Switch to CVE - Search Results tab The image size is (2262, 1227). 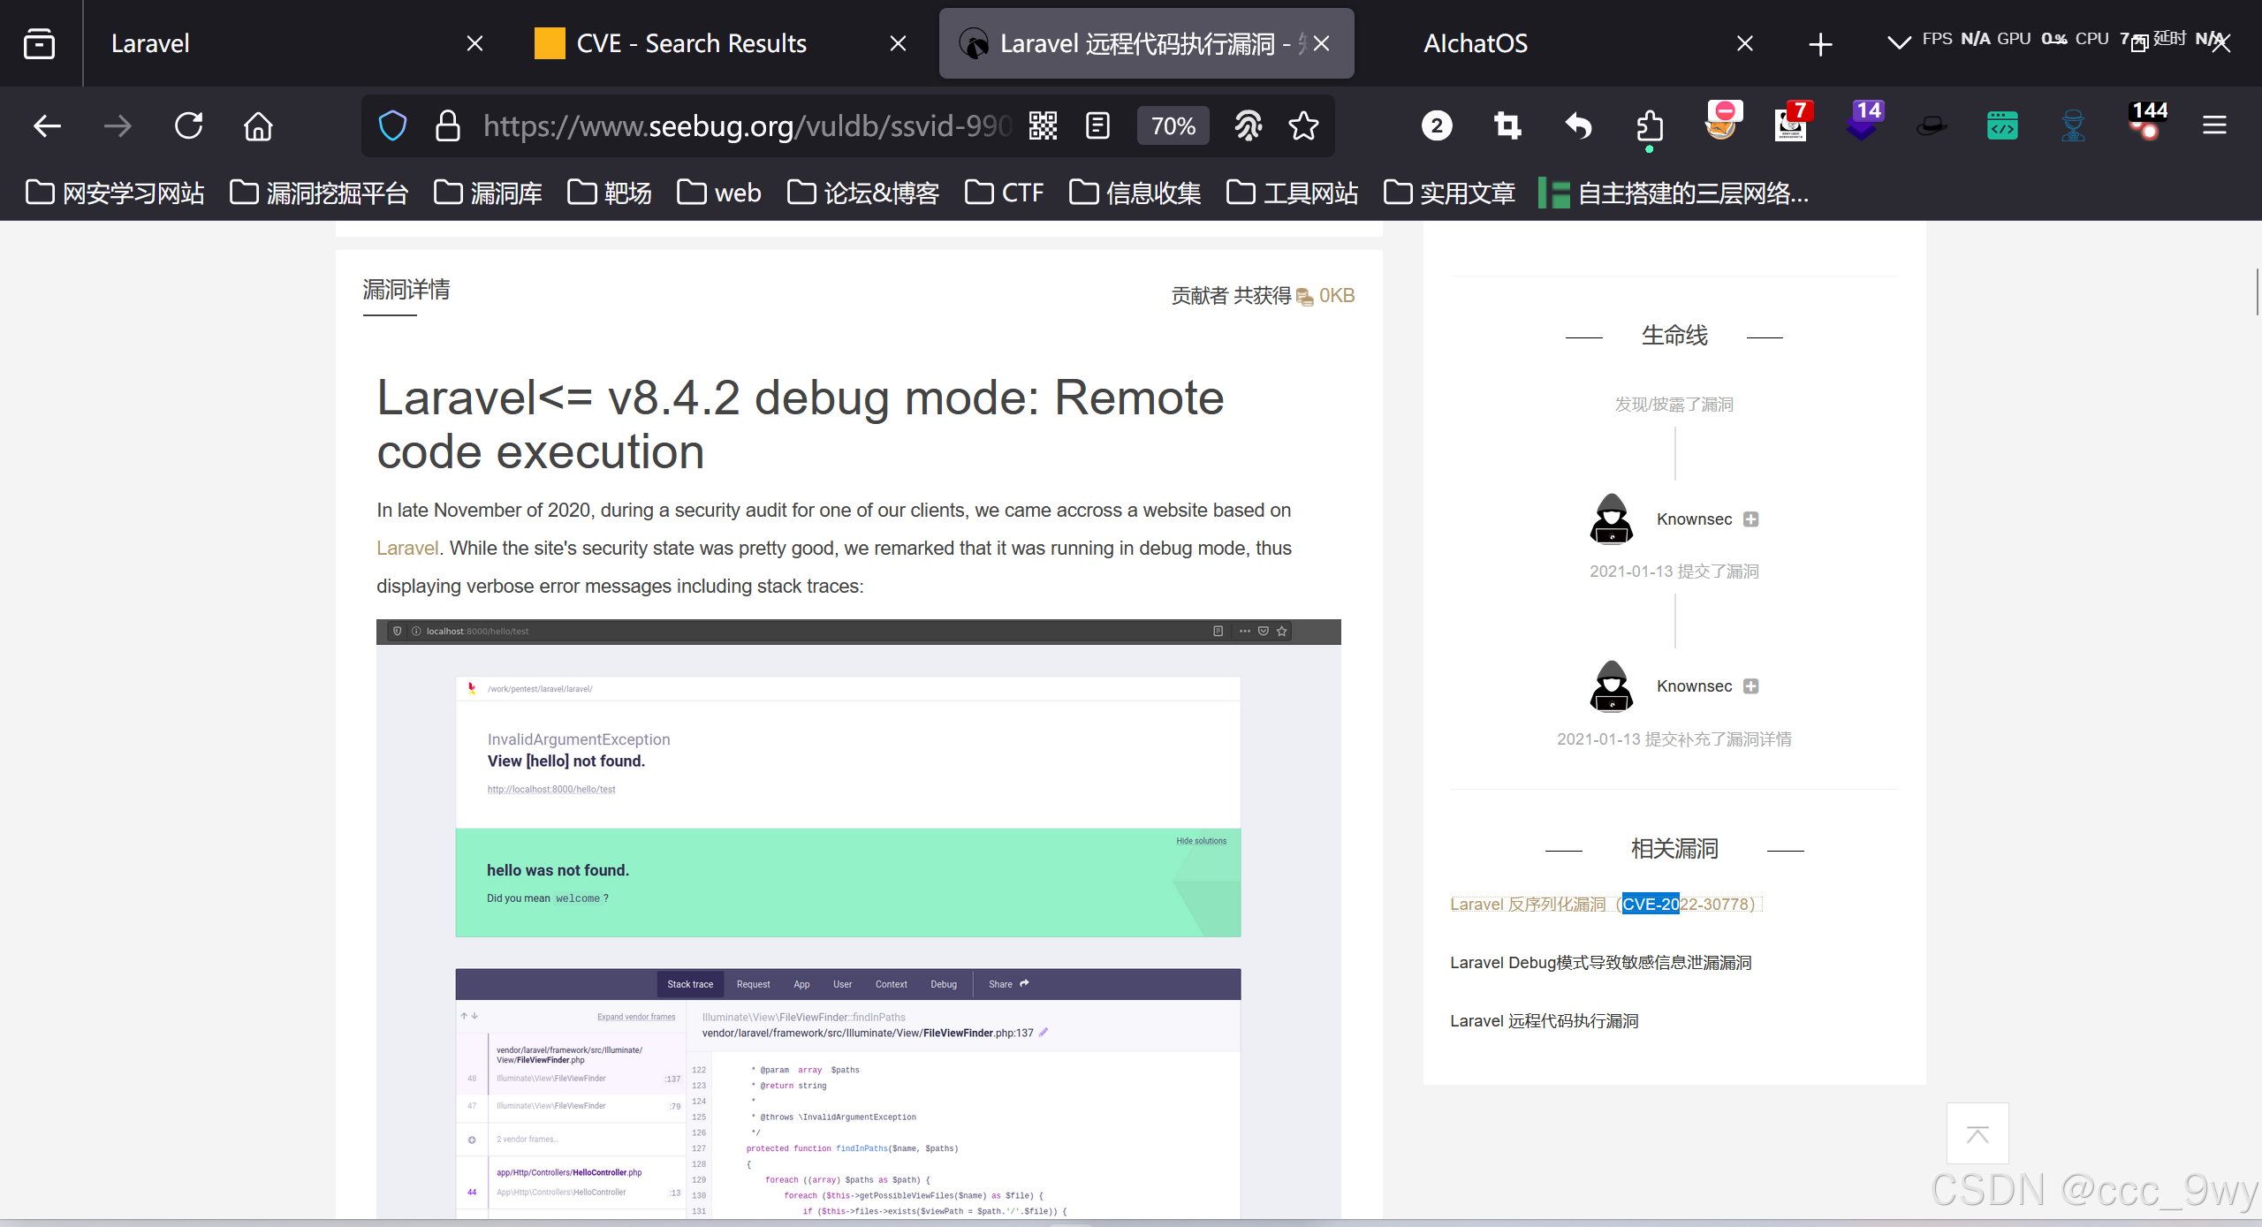tap(691, 43)
